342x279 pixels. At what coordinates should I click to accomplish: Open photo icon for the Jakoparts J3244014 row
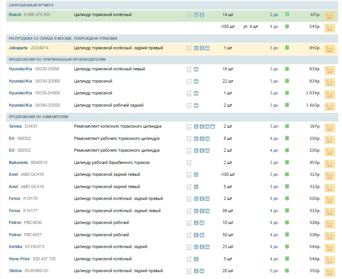pos(196,48)
